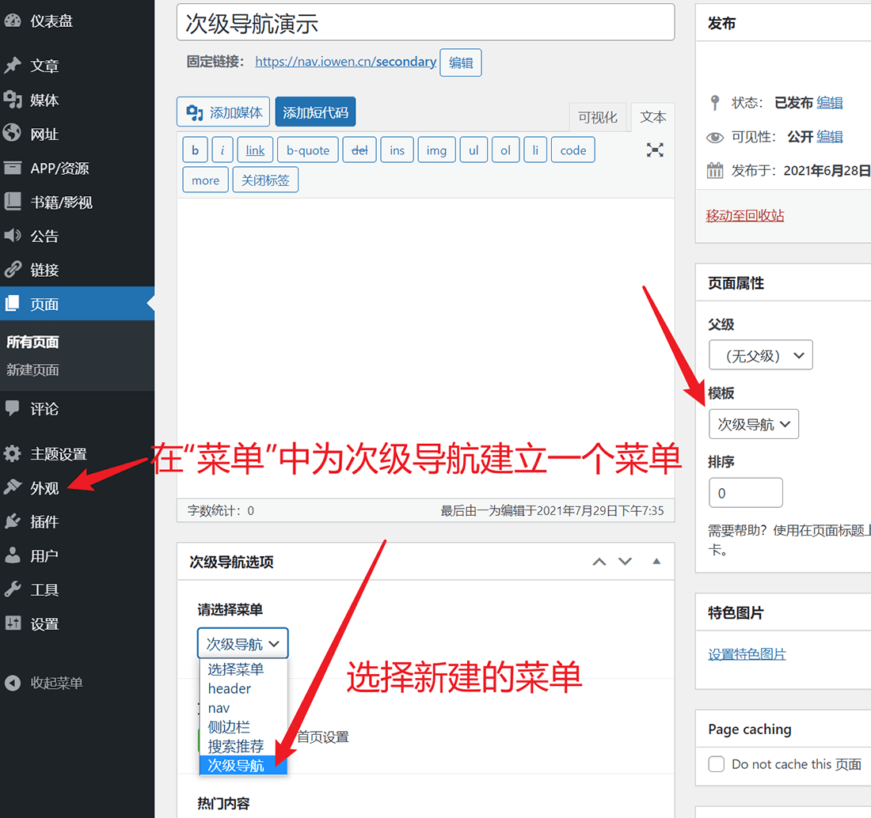871x818 pixels.
Task: Click 编辑 button beside permalink
Action: [461, 62]
